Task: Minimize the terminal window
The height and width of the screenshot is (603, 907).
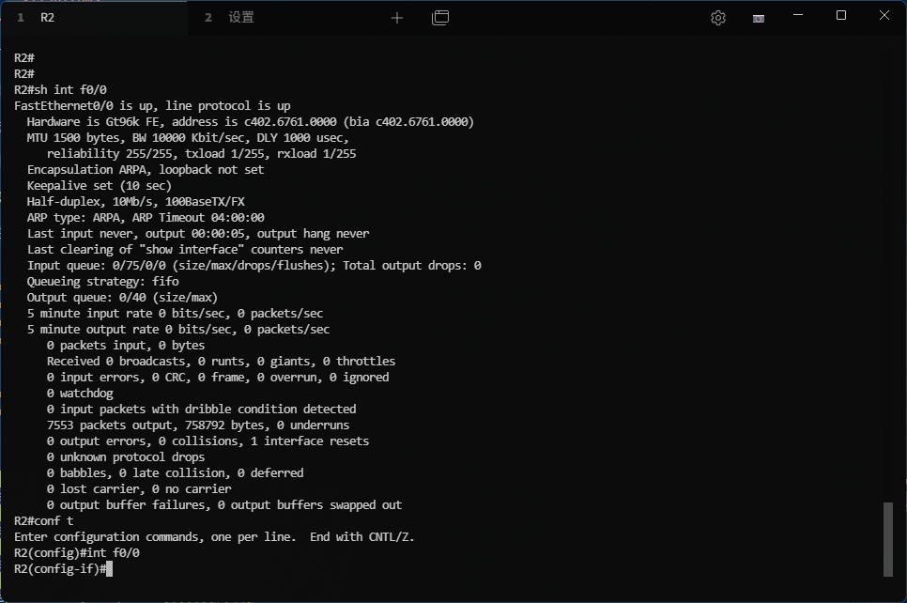Action: [798, 16]
